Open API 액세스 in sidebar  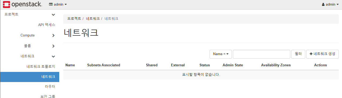click(46, 25)
